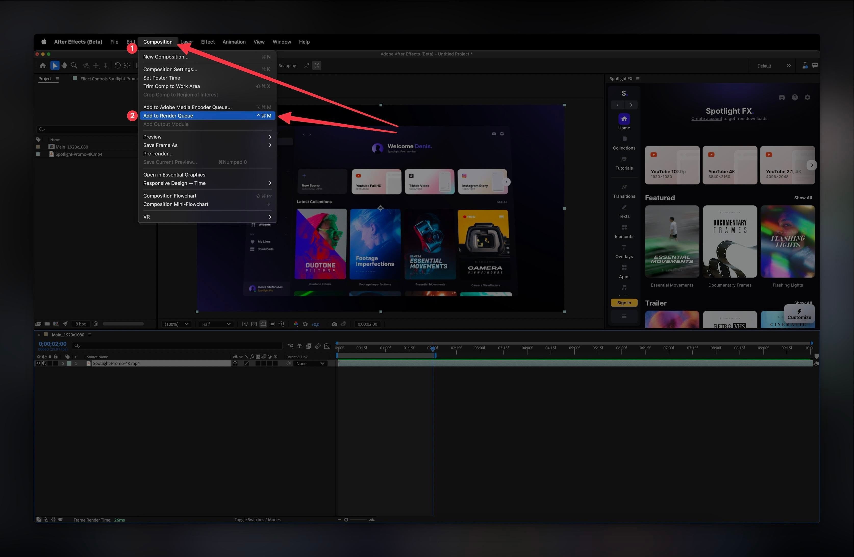Click the Home icon in toolbar
854x557 pixels.
(43, 65)
